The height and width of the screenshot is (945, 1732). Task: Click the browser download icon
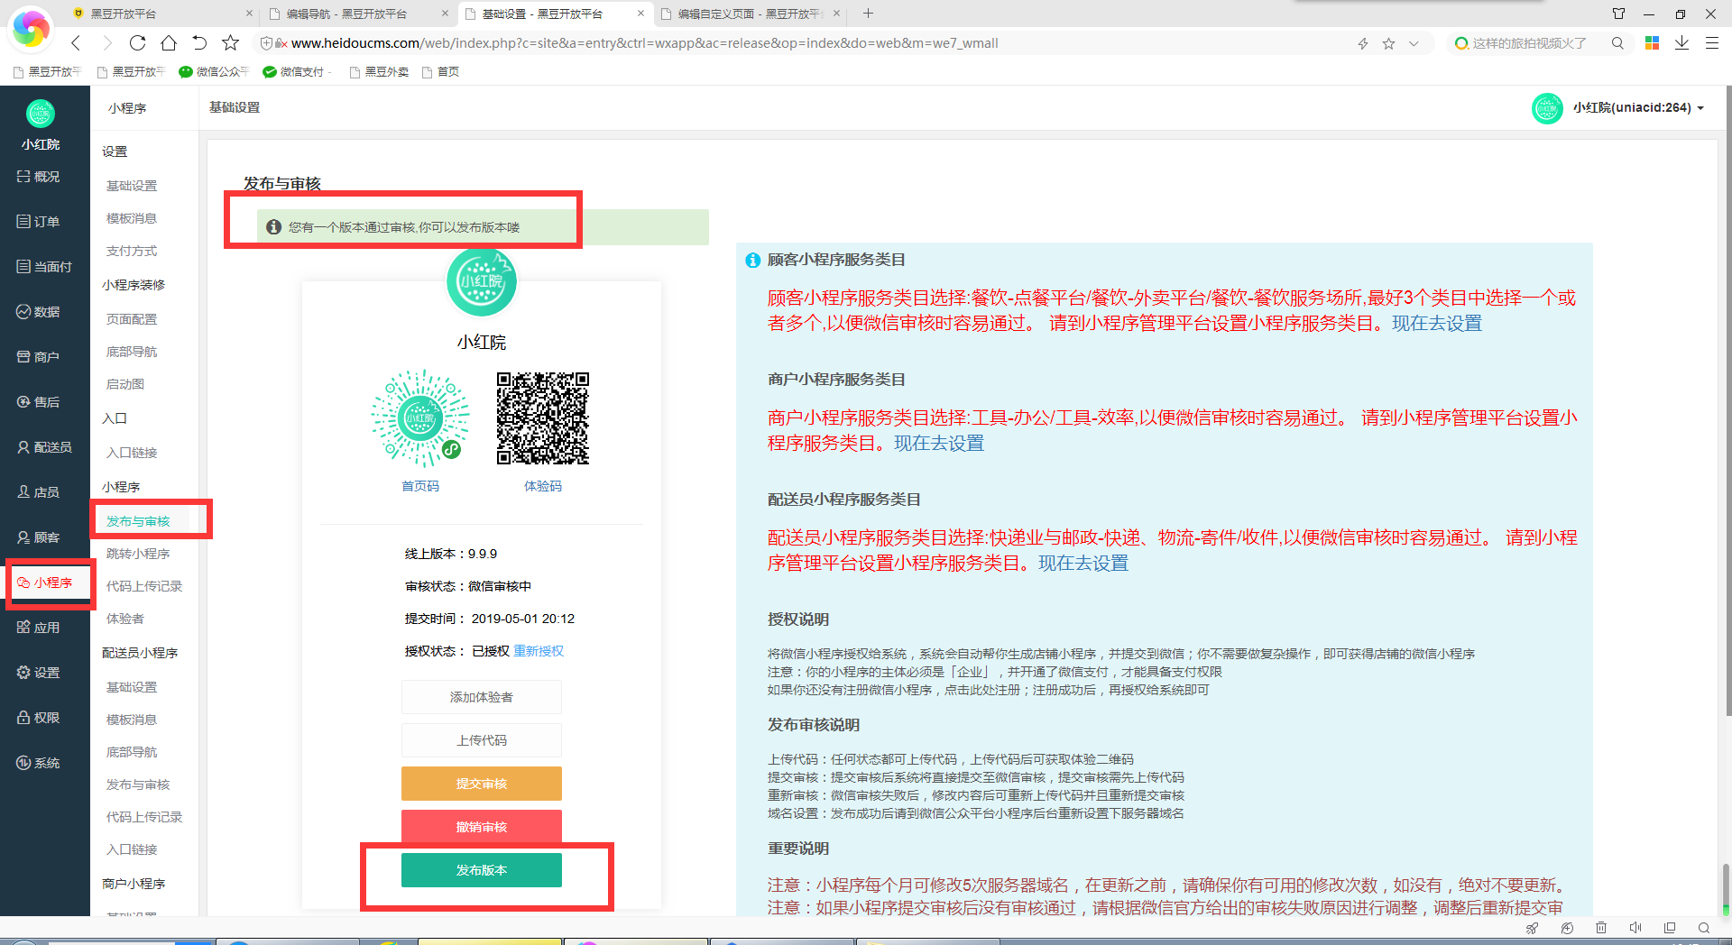click(1681, 42)
